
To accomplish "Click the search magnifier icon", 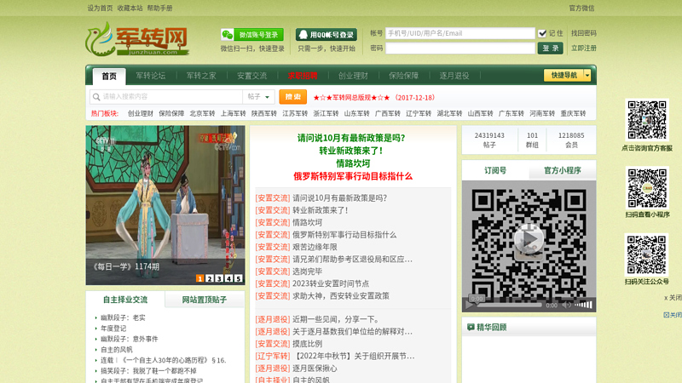I will pos(96,97).
